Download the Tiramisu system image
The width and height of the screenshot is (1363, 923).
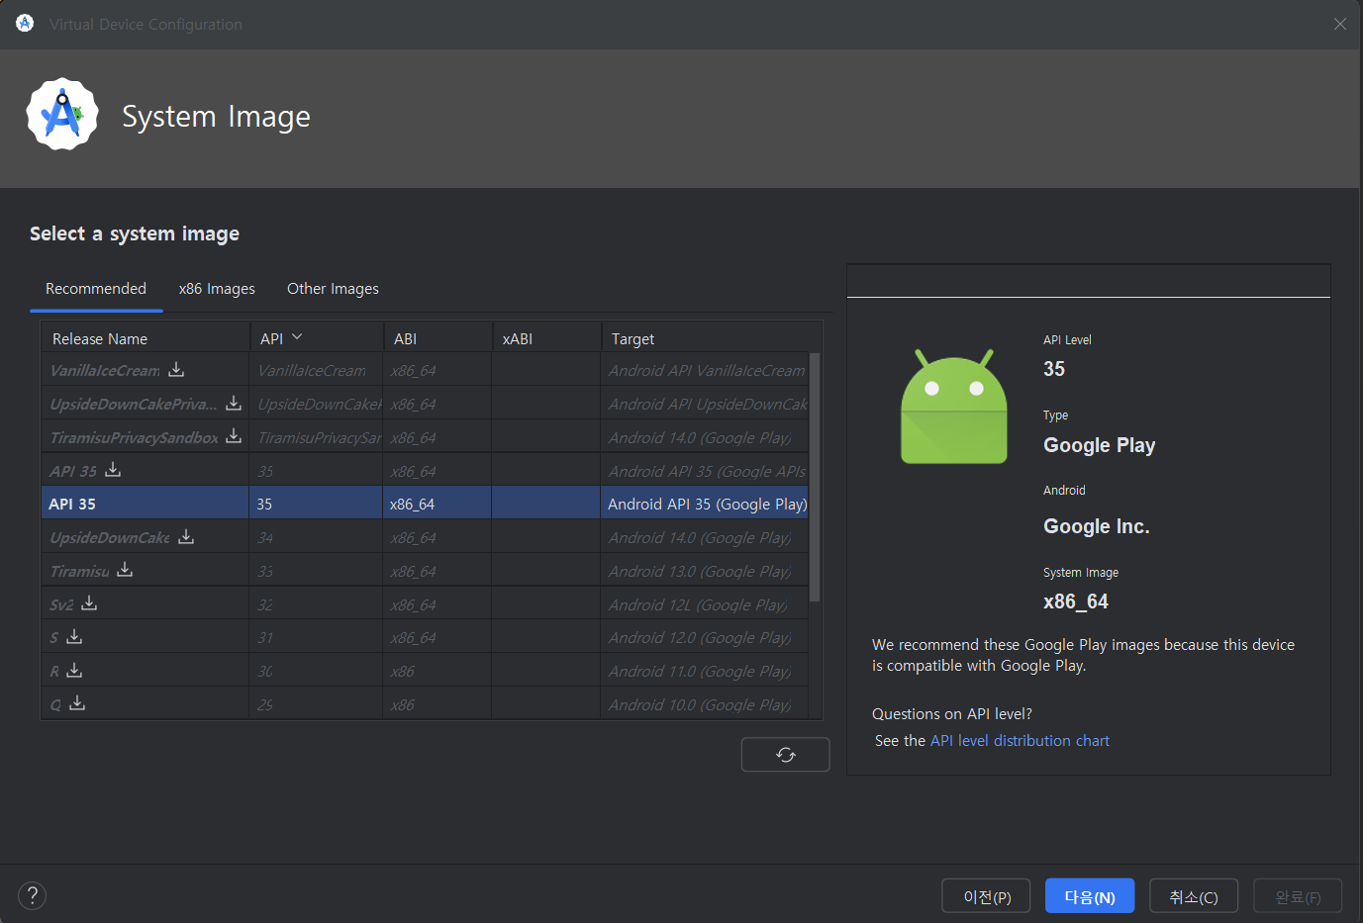[125, 569]
